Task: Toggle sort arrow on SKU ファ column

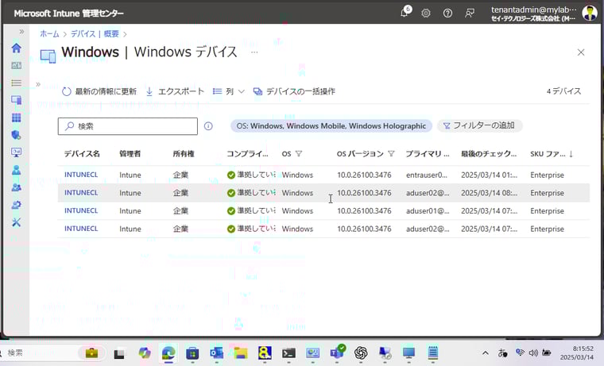Action: [x=571, y=153]
